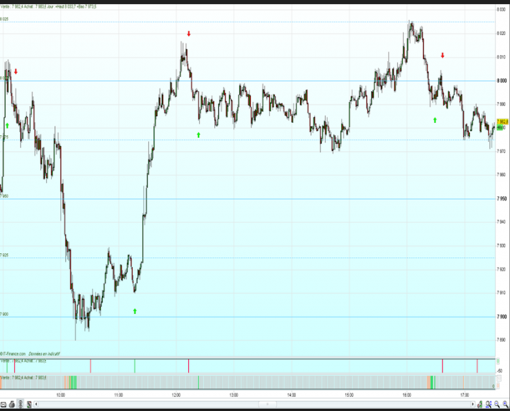Click the auto-scale magnifier with blue arrows
Screen dimensions: 510x411
click(488, 404)
